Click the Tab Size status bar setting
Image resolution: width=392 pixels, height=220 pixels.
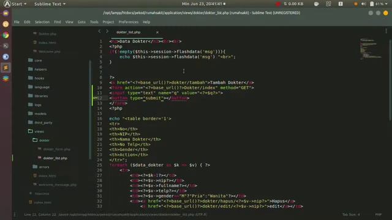351,215
